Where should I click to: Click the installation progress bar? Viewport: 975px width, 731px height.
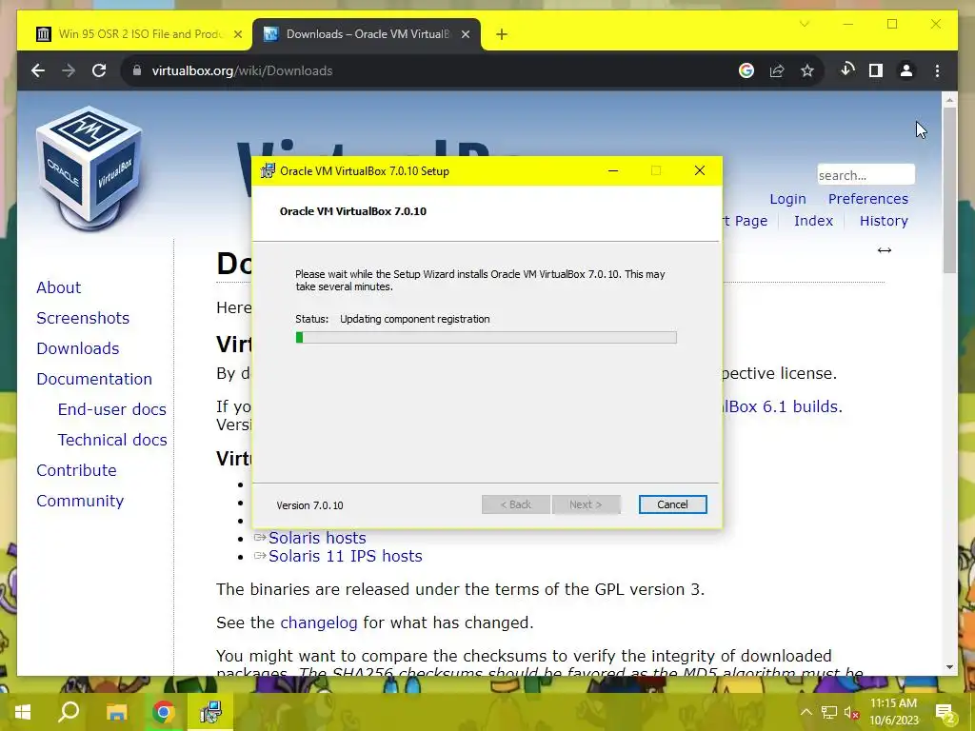[487, 338]
